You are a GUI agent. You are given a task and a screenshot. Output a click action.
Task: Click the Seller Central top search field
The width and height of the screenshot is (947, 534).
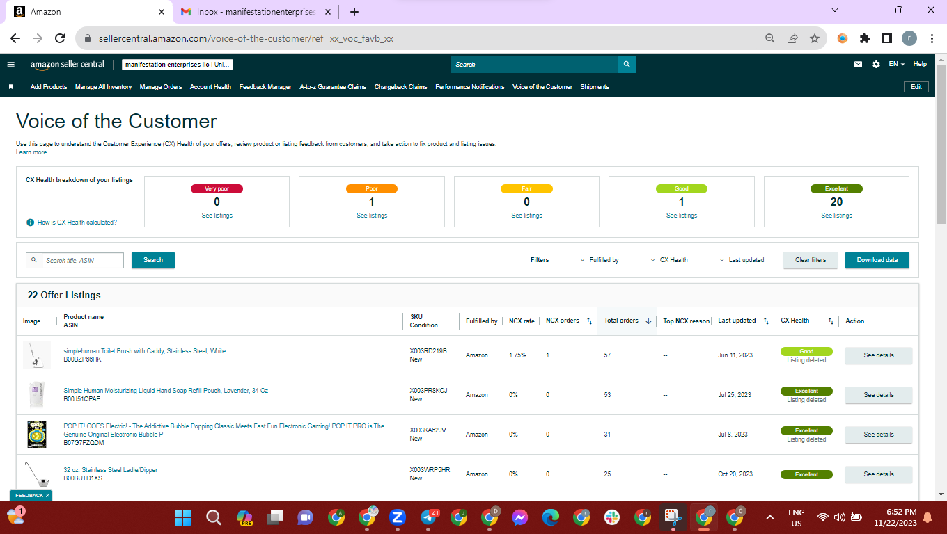coord(534,64)
